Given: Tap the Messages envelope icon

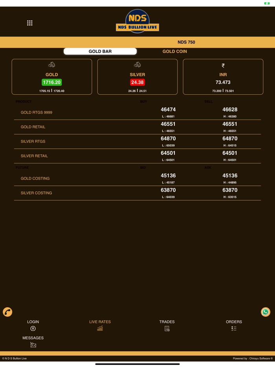Looking at the screenshot, I should pyautogui.click(x=33, y=345).
